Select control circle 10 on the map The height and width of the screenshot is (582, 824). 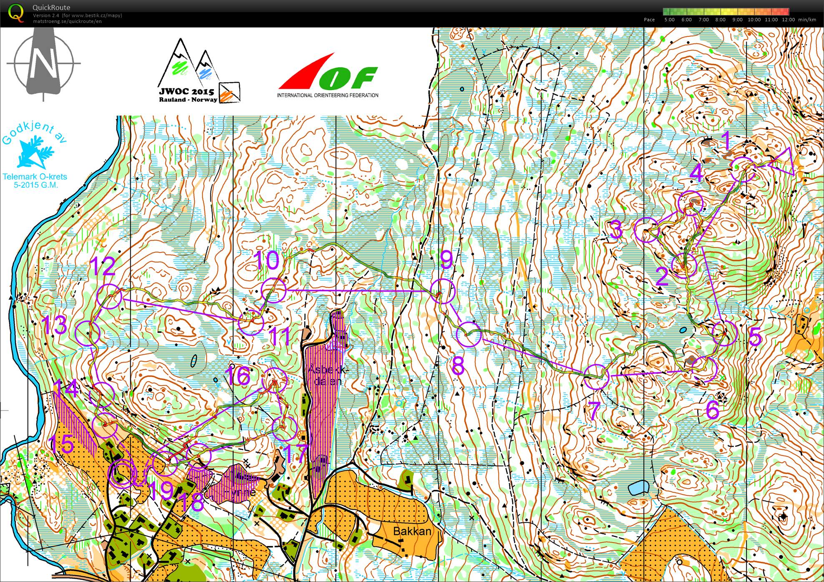click(273, 290)
